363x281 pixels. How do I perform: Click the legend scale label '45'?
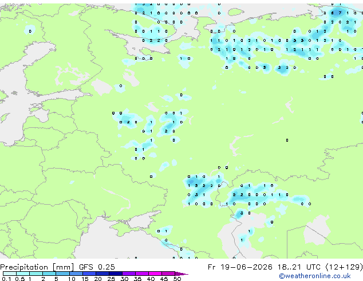(164, 279)
